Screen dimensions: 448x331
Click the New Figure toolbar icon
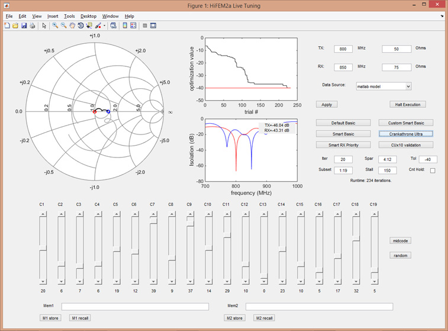(7, 25)
